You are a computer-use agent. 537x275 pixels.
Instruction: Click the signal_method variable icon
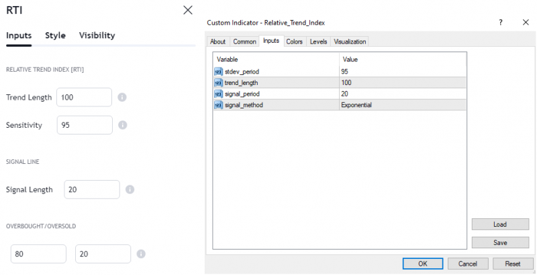218,105
